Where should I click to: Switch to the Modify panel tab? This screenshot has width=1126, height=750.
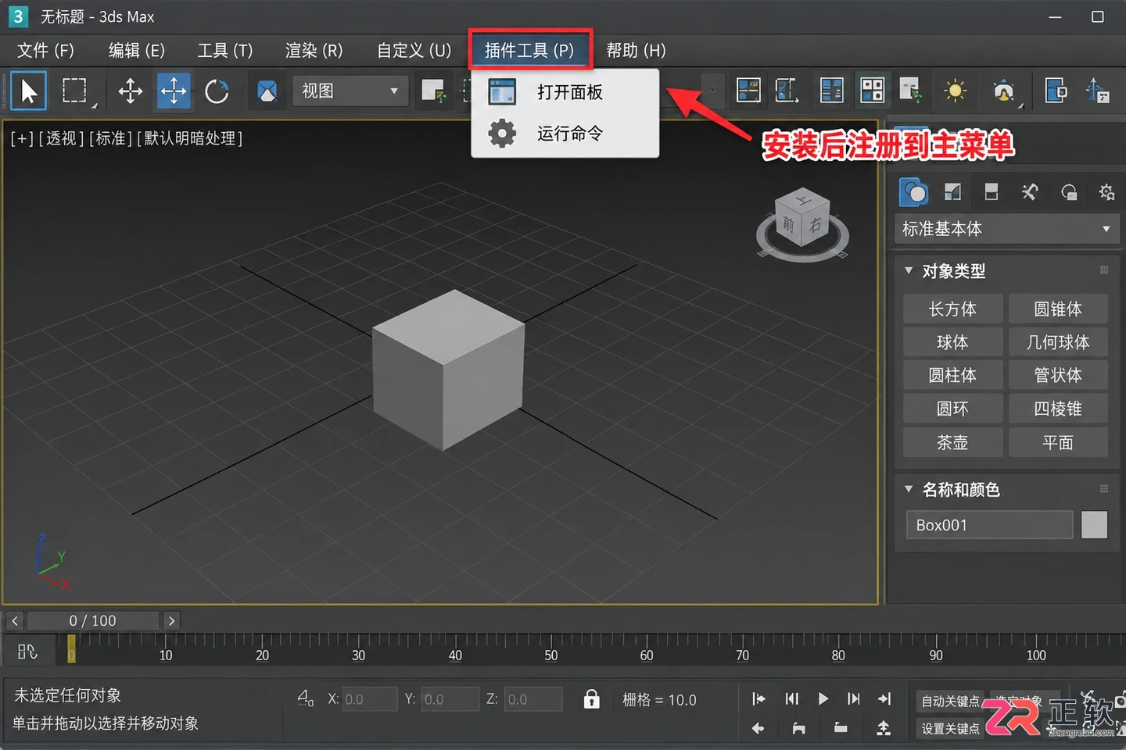click(952, 192)
